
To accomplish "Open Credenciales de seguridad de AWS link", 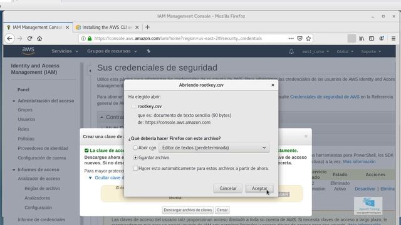I will (325, 97).
